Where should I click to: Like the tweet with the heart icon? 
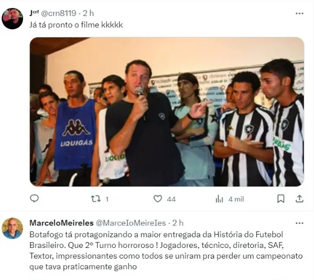[158, 199]
